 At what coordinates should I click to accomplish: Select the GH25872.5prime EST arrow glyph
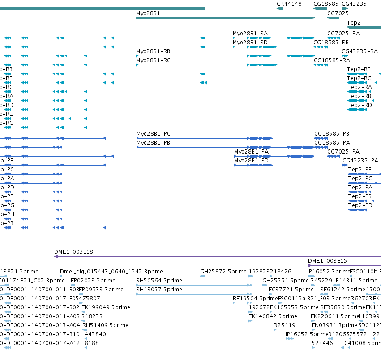pos(203,276)
